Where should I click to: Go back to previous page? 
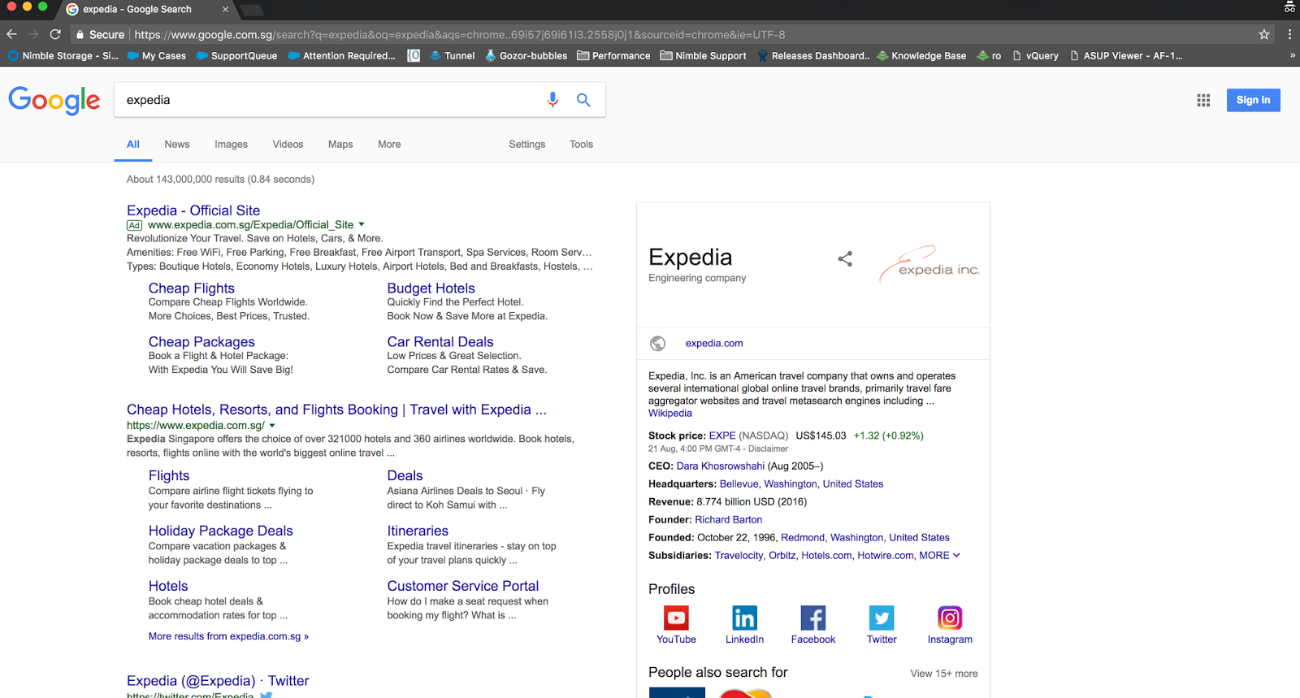click(11, 34)
